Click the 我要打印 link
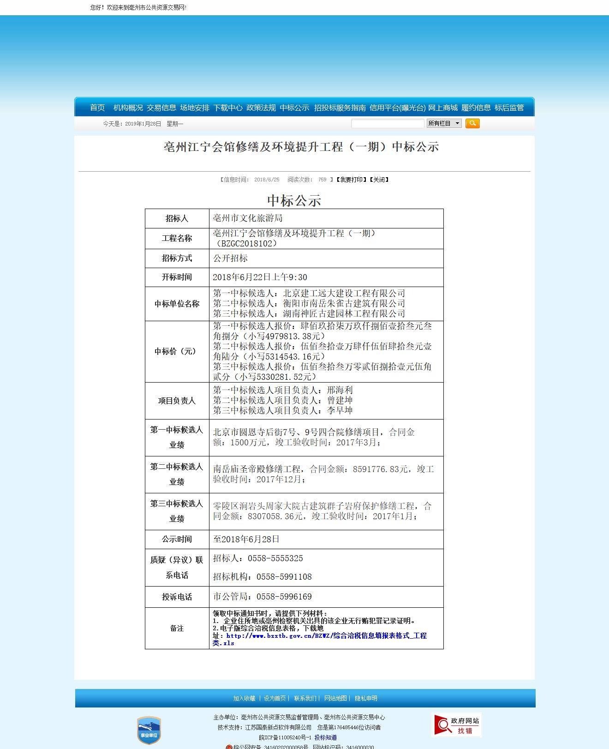The image size is (609, 749). (351, 180)
